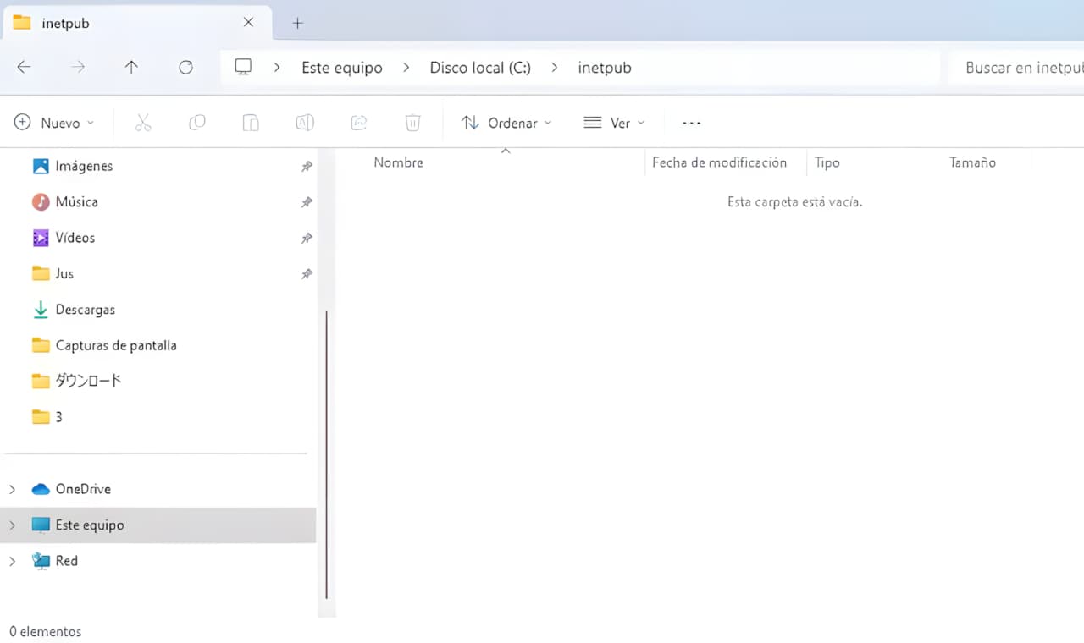Click the Cut scissors icon

(143, 124)
